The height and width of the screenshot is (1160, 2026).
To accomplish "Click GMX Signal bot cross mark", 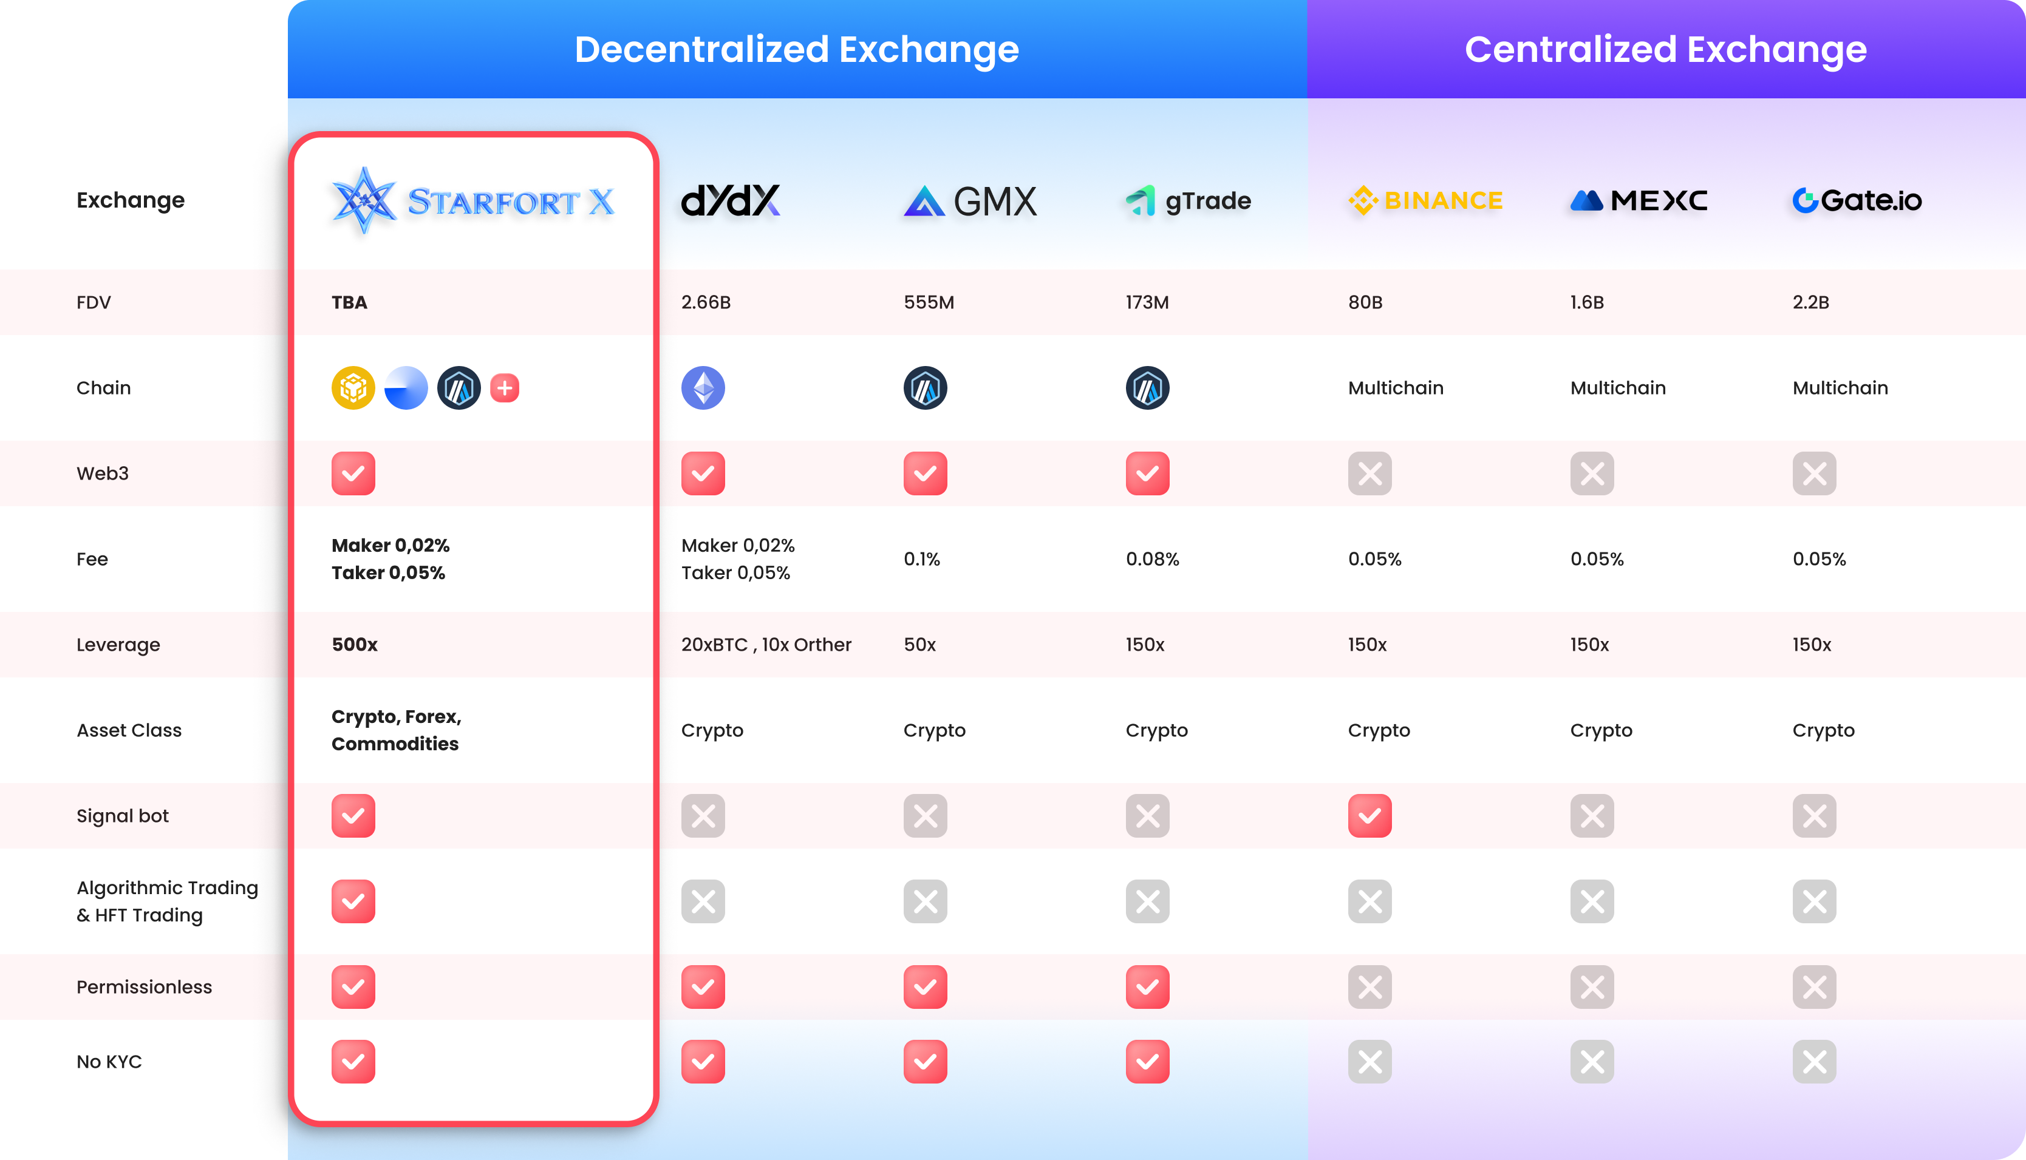I will pos(926,816).
